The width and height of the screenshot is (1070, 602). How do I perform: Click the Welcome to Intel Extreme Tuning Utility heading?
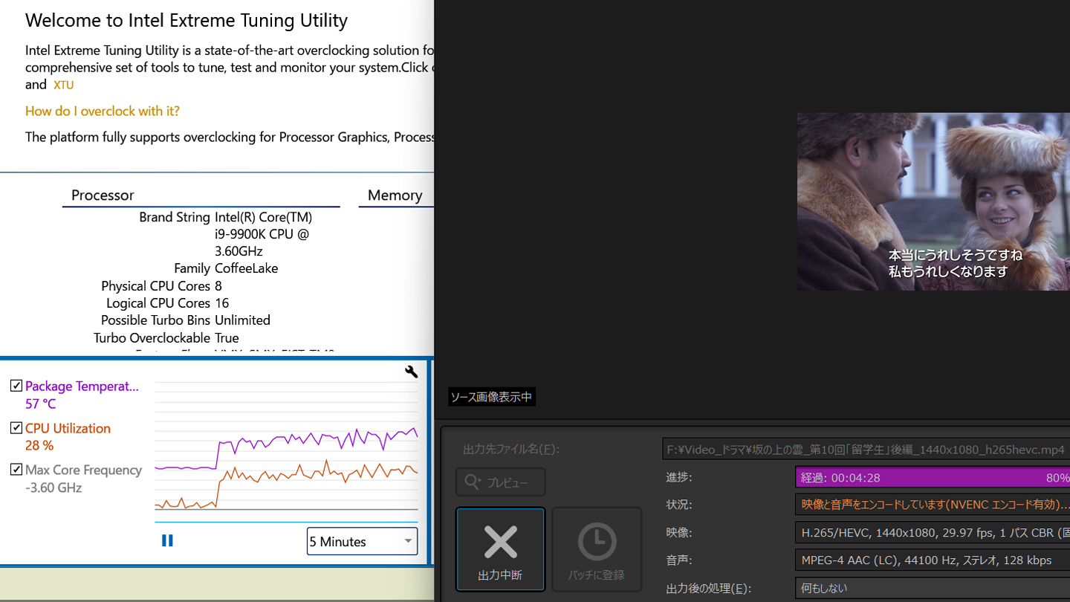click(187, 20)
